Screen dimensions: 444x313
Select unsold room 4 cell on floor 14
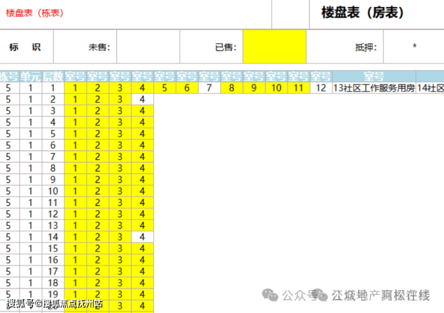tap(142, 237)
